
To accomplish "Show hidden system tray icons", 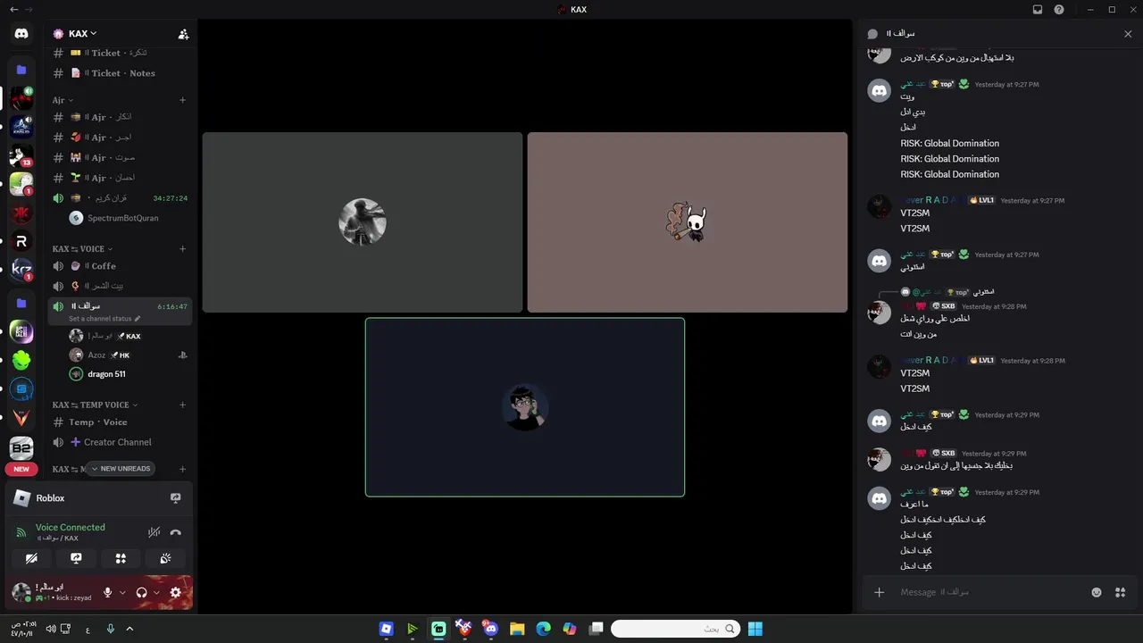I will pyautogui.click(x=129, y=629).
